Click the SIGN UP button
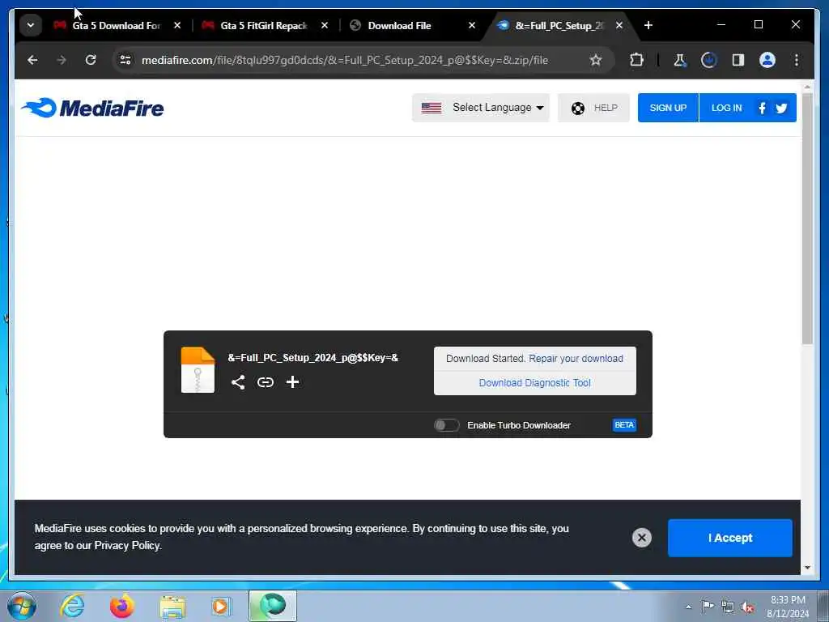 tap(668, 108)
